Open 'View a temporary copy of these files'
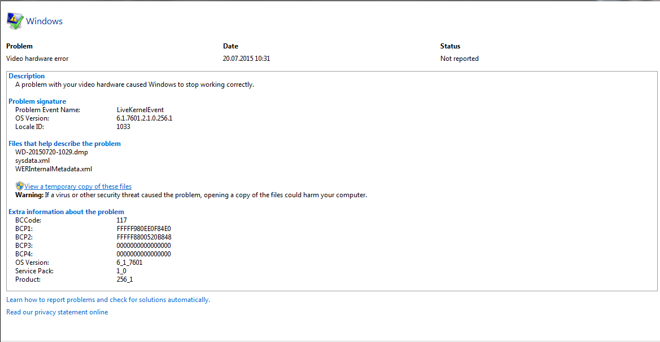The height and width of the screenshot is (342, 660). (x=78, y=186)
